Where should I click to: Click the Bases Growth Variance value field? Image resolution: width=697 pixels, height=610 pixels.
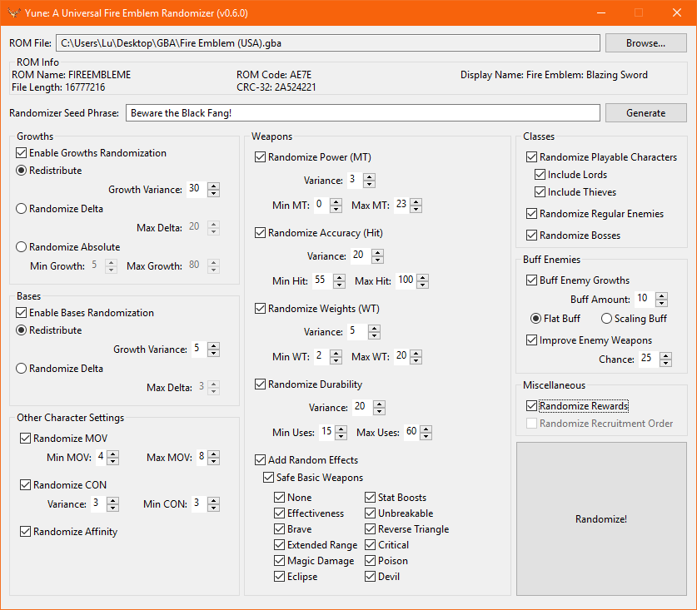point(199,349)
